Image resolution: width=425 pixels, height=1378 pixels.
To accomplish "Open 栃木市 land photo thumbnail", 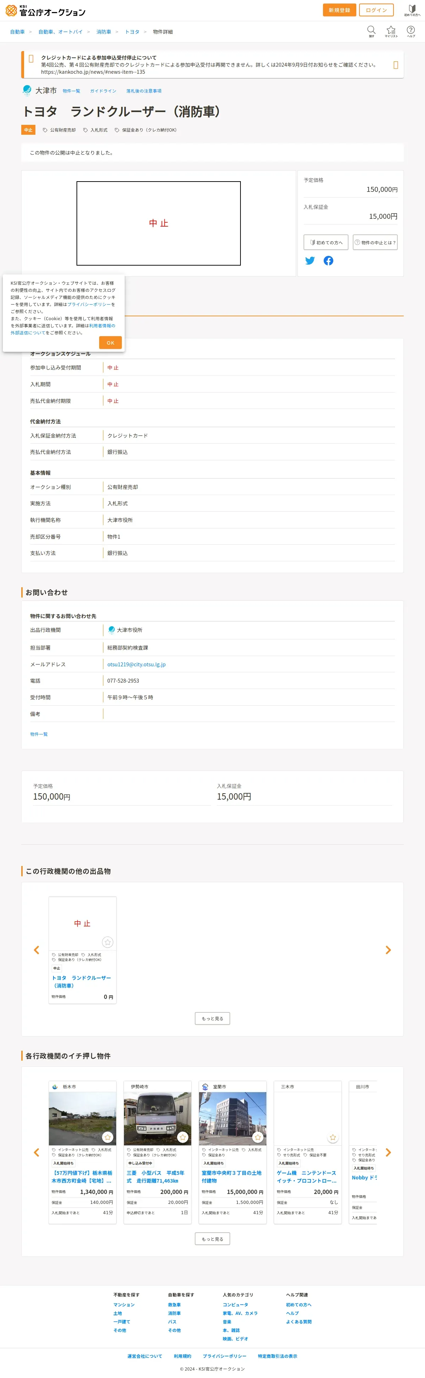I will pyautogui.click(x=82, y=1118).
